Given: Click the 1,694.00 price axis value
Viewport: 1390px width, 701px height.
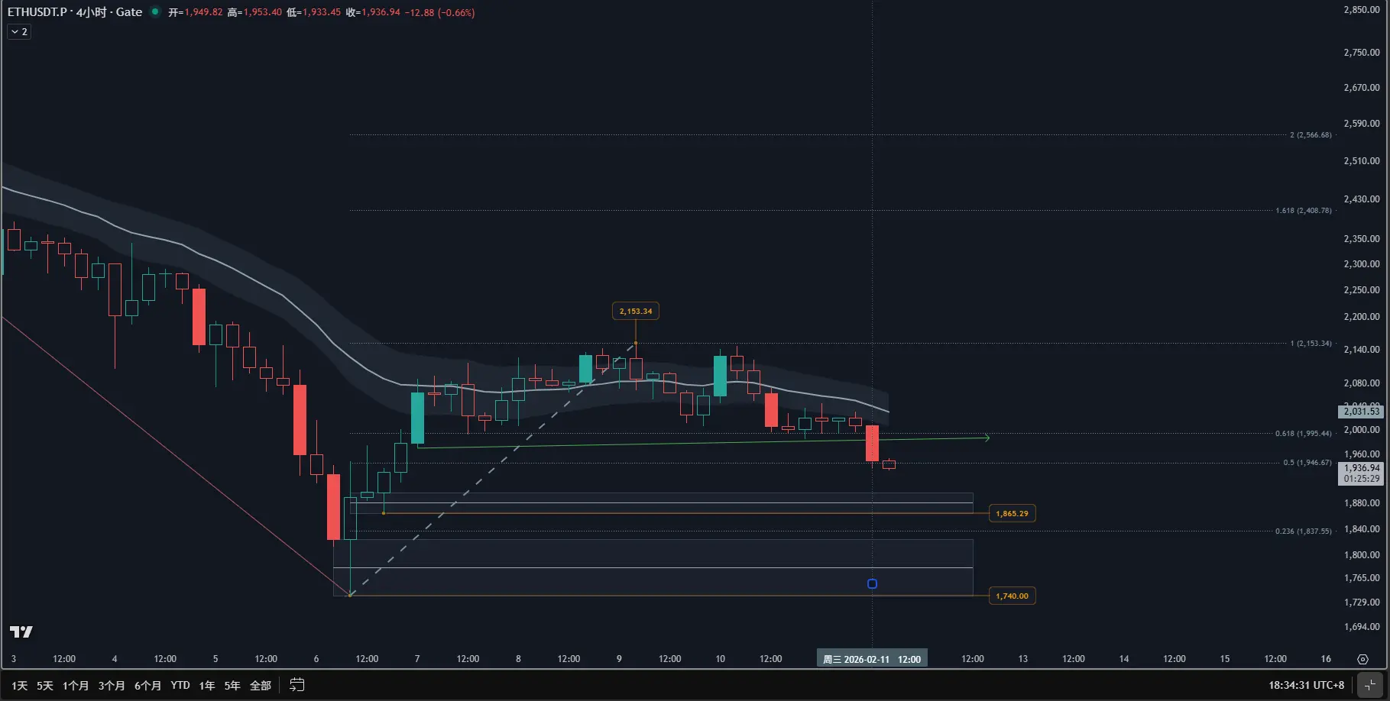Looking at the screenshot, I should [1362, 627].
